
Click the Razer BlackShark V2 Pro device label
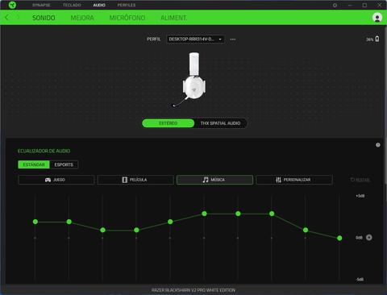tap(193, 290)
